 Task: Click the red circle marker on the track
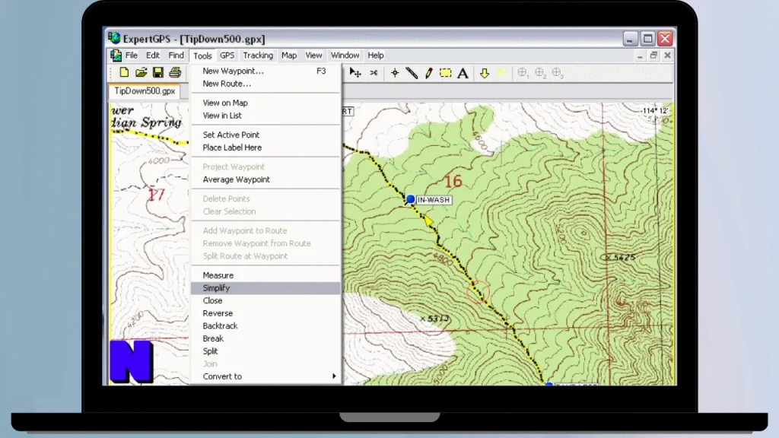click(478, 292)
